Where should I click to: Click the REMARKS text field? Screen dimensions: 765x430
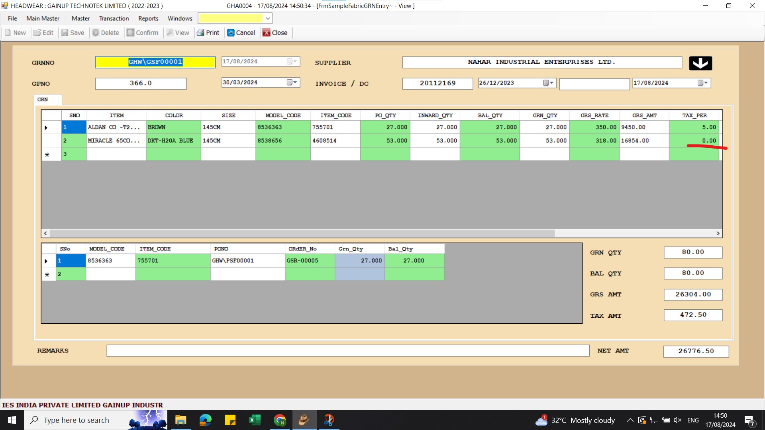pyautogui.click(x=347, y=351)
